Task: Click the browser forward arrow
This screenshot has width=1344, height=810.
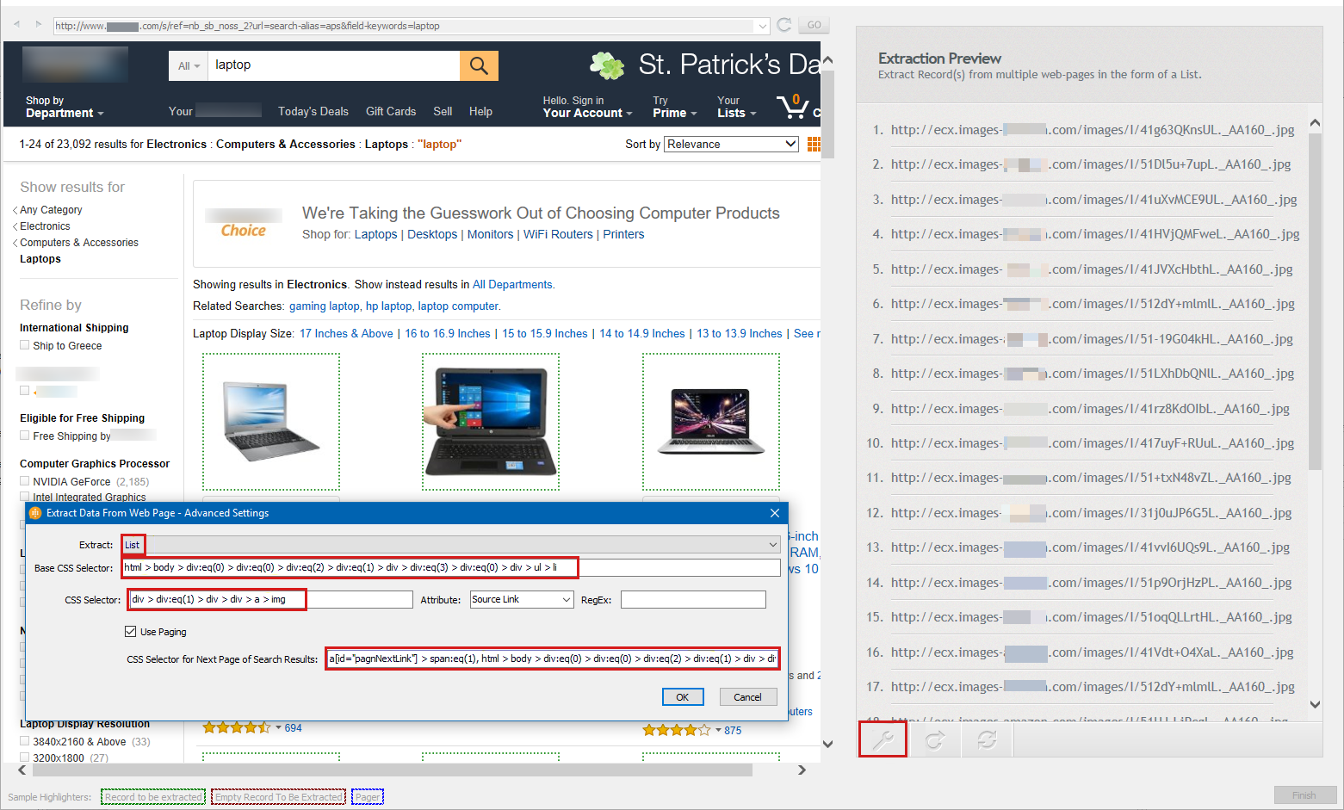Action: [38, 24]
